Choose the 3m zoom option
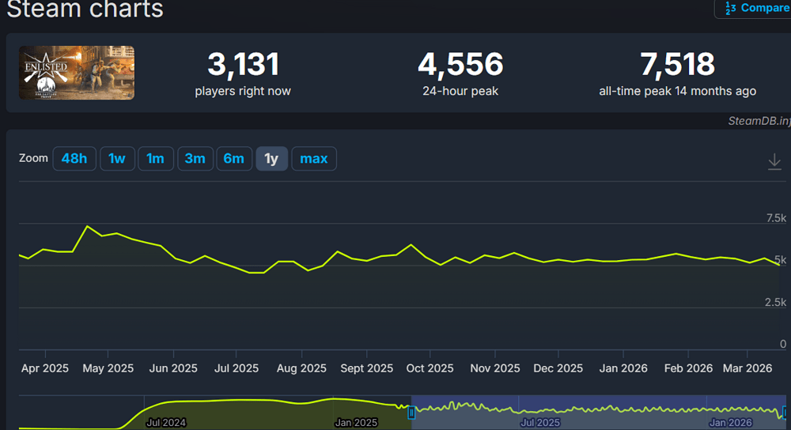The width and height of the screenshot is (791, 430). click(x=195, y=159)
